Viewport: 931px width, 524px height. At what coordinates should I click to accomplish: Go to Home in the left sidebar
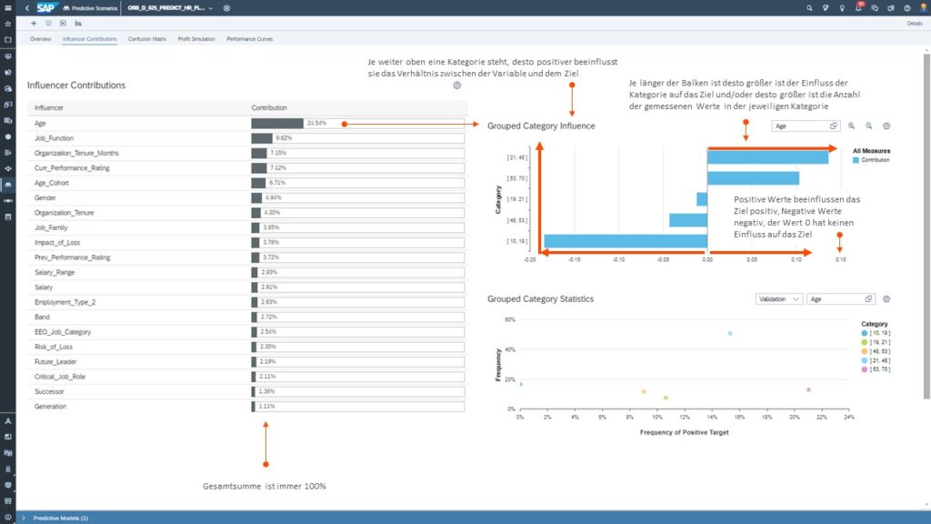[x=8, y=24]
